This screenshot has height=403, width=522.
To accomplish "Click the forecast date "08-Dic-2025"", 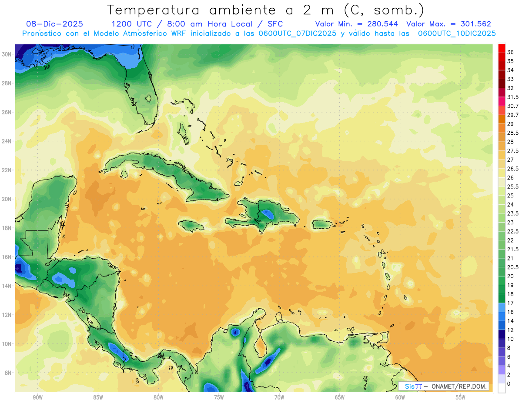I will [55, 24].
